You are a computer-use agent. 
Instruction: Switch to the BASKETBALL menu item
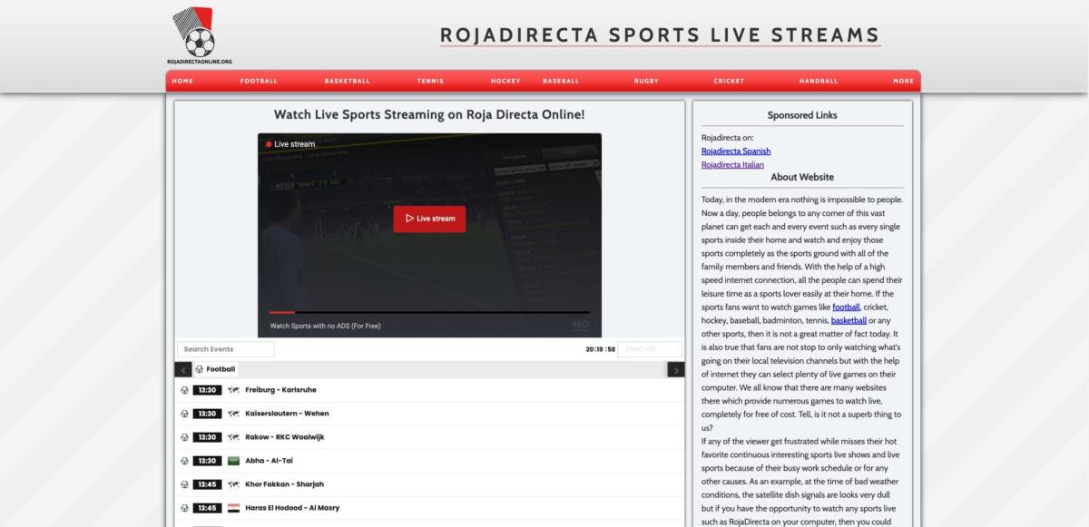point(346,81)
